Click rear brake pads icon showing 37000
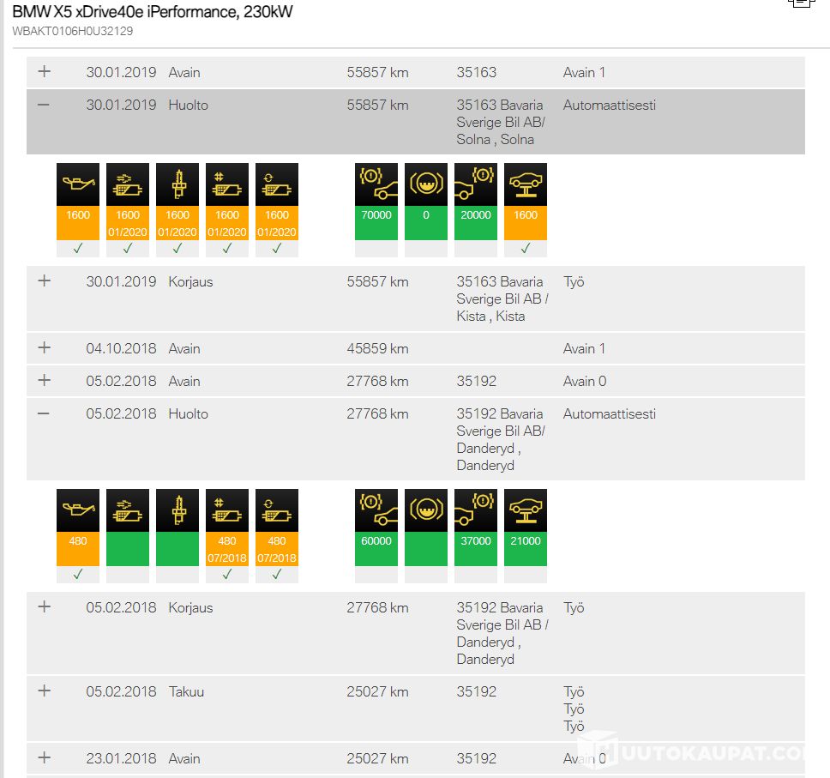This screenshot has width=830, height=778. click(x=476, y=510)
